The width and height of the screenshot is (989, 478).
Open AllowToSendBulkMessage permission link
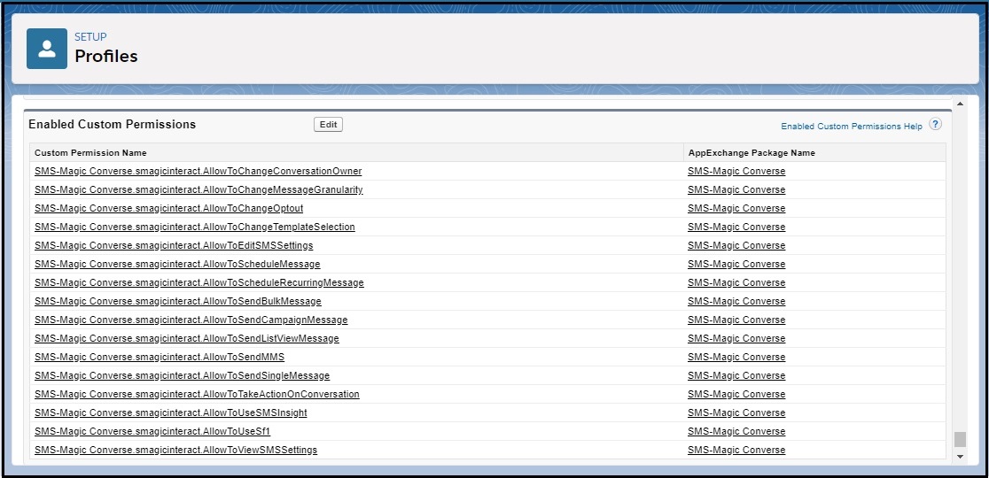(178, 301)
